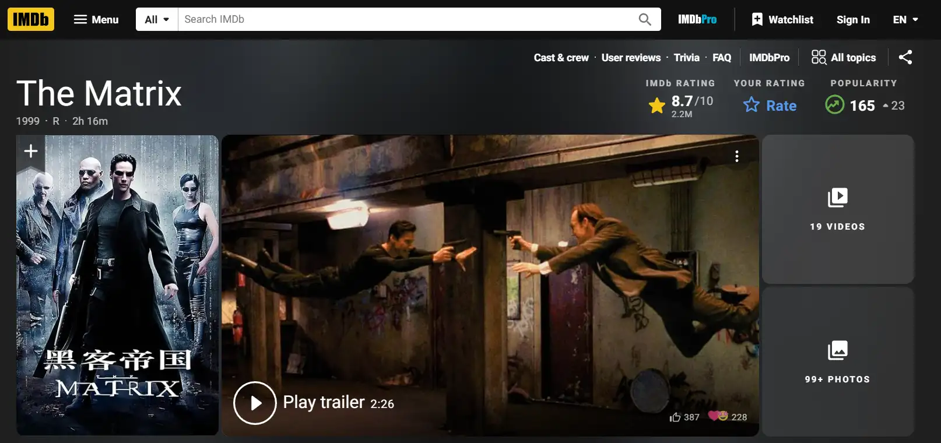Click Sign In
The height and width of the screenshot is (443, 941).
point(853,19)
